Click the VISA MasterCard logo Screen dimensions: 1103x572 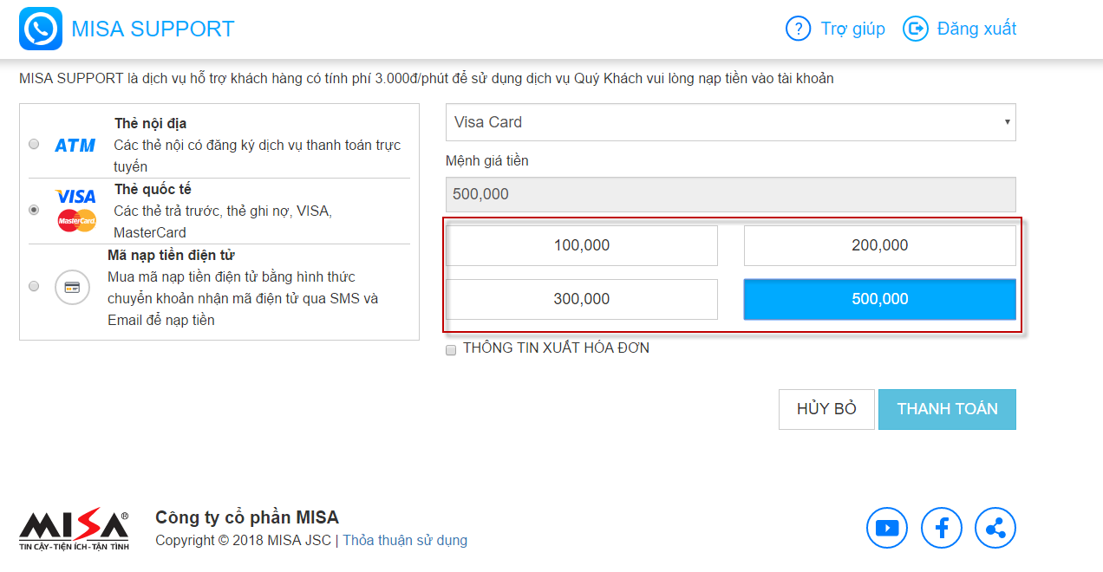click(x=76, y=211)
